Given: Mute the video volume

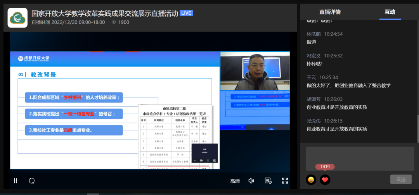Looking at the screenshot, I should (x=251, y=181).
